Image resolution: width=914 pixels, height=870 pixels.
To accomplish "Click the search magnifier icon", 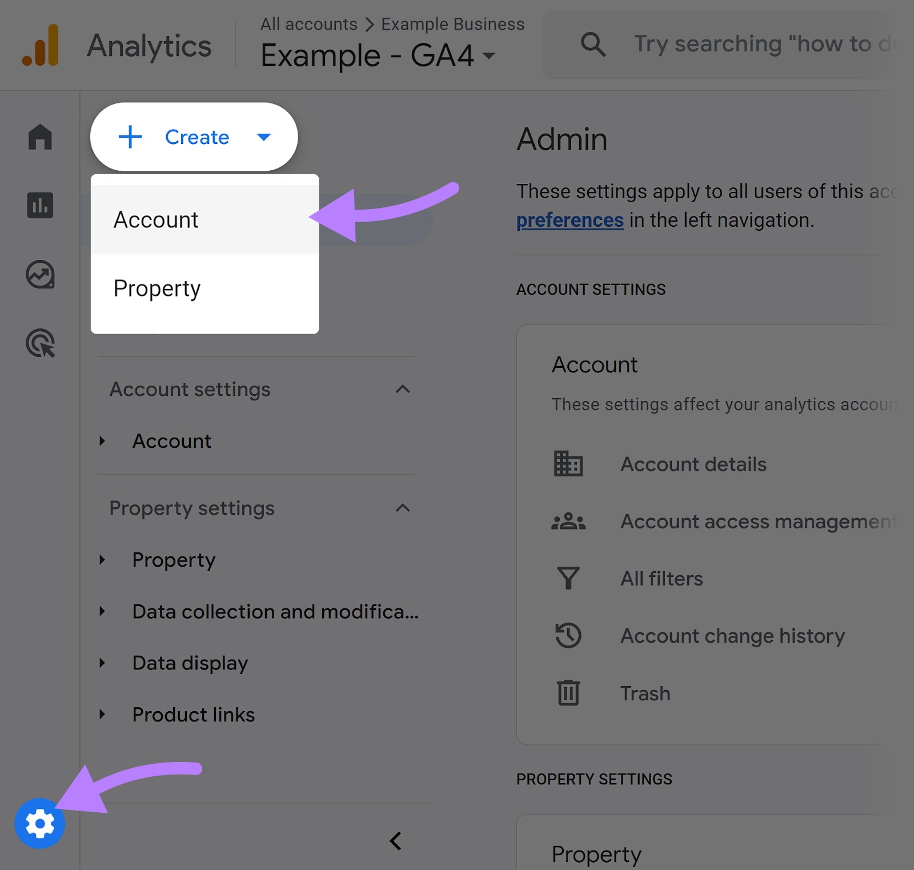I will click(594, 44).
